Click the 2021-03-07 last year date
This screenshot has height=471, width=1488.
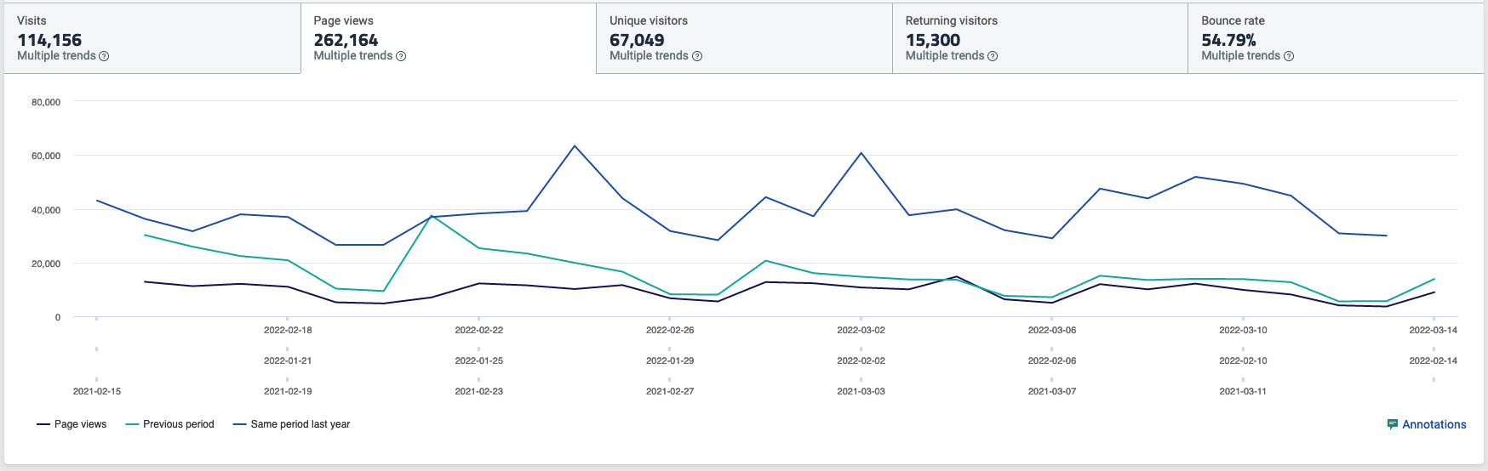pyautogui.click(x=1052, y=391)
